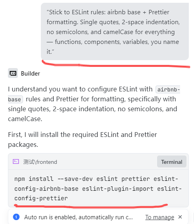The height and width of the screenshot is (224, 194).
Task: Click the --save-dev flag in the command
Action: 75,179
